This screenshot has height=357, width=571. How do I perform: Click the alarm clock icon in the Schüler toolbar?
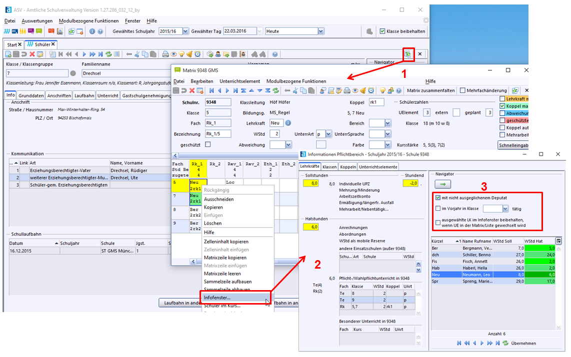coord(197,54)
